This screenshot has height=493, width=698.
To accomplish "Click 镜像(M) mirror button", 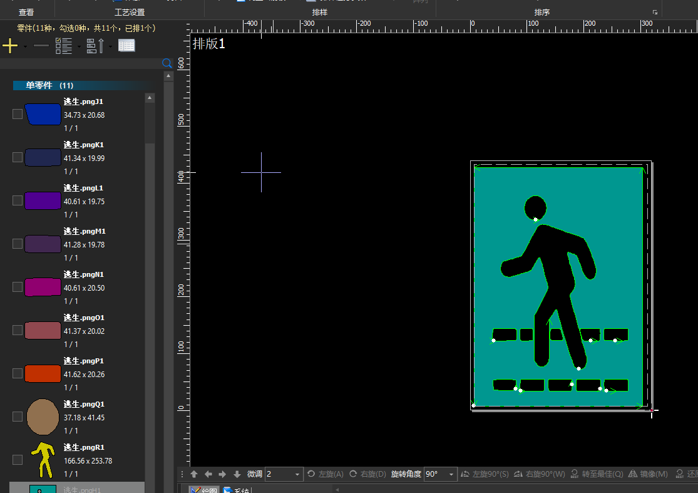I will point(648,474).
